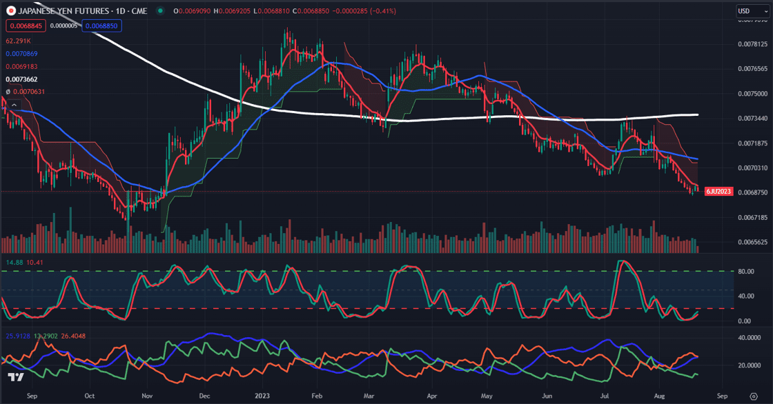The width and height of the screenshot is (773, 404).
Task: Select DMI value 13.2902
Action: click(x=46, y=336)
